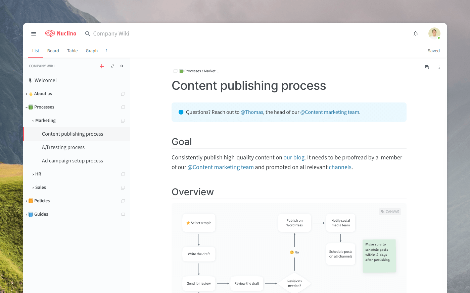
Task: Click the collection icon on Processes row
Action: [x=123, y=107]
